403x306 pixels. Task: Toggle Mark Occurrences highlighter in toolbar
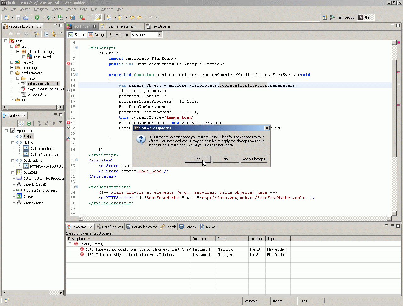click(x=98, y=17)
